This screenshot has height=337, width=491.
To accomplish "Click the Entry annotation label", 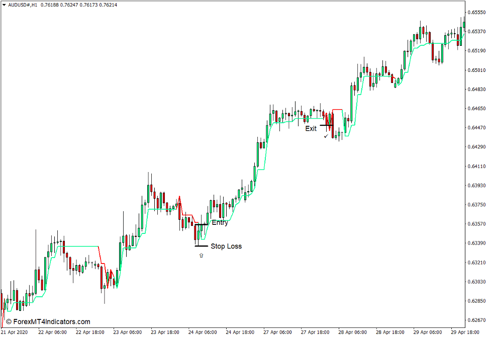I will tap(220, 222).
